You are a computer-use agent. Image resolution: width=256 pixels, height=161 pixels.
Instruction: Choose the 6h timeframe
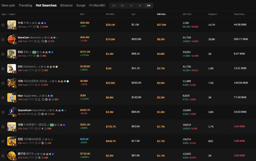140,6
